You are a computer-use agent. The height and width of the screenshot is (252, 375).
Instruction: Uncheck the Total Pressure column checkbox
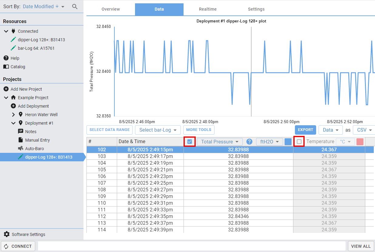(x=190, y=142)
